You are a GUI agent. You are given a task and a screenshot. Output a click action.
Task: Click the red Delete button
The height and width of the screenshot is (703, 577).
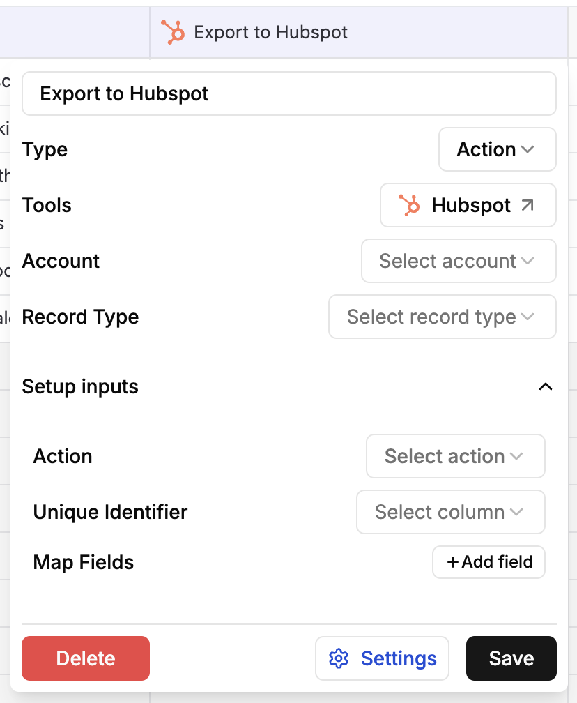click(86, 658)
